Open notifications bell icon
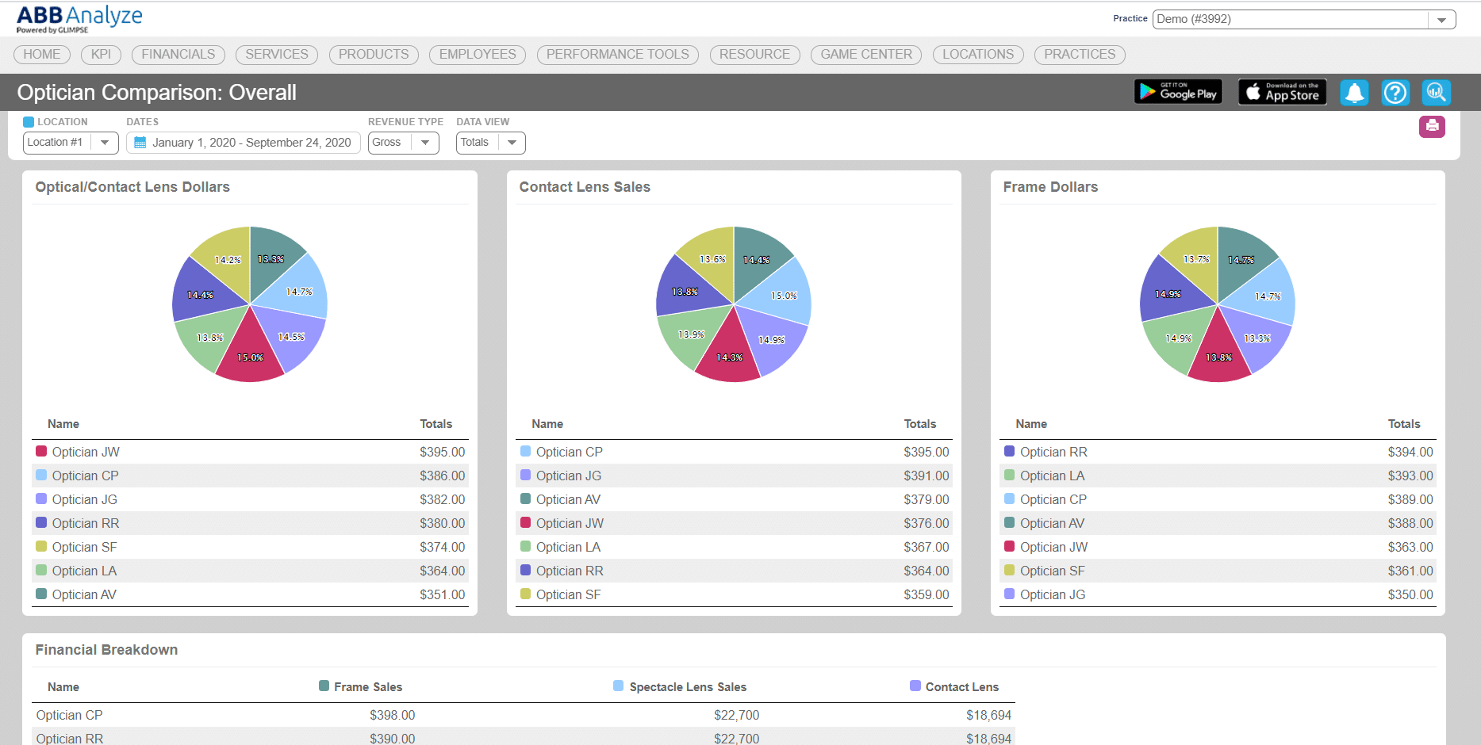The image size is (1481, 745). click(x=1355, y=93)
